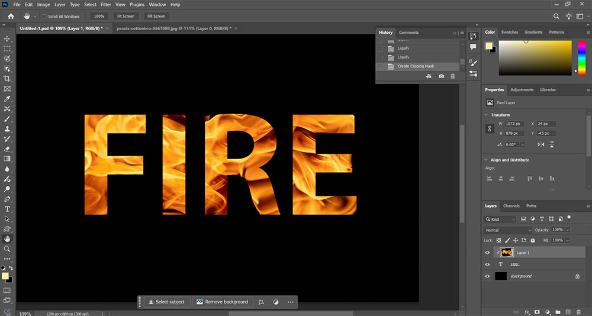Image resolution: width=592 pixels, height=316 pixels.
Task: Switch to the Adjustments tab
Action: (x=522, y=90)
